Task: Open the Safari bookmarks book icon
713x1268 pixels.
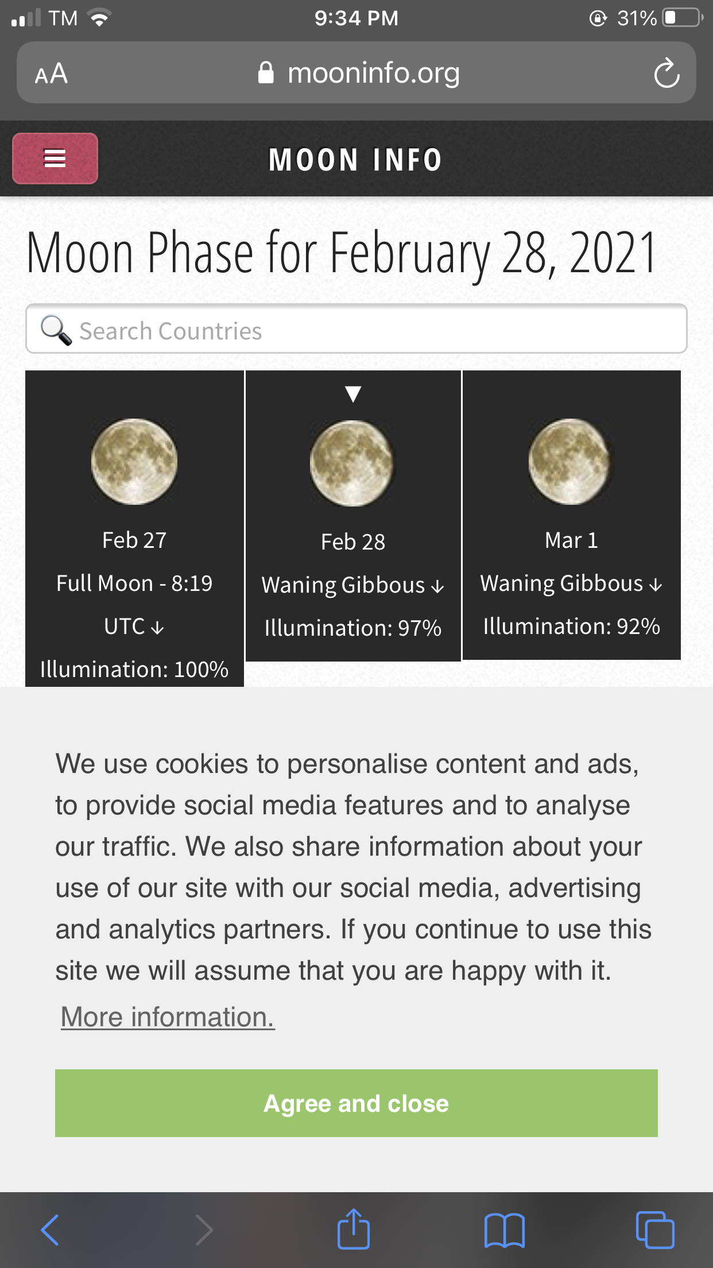Action: tap(504, 1230)
